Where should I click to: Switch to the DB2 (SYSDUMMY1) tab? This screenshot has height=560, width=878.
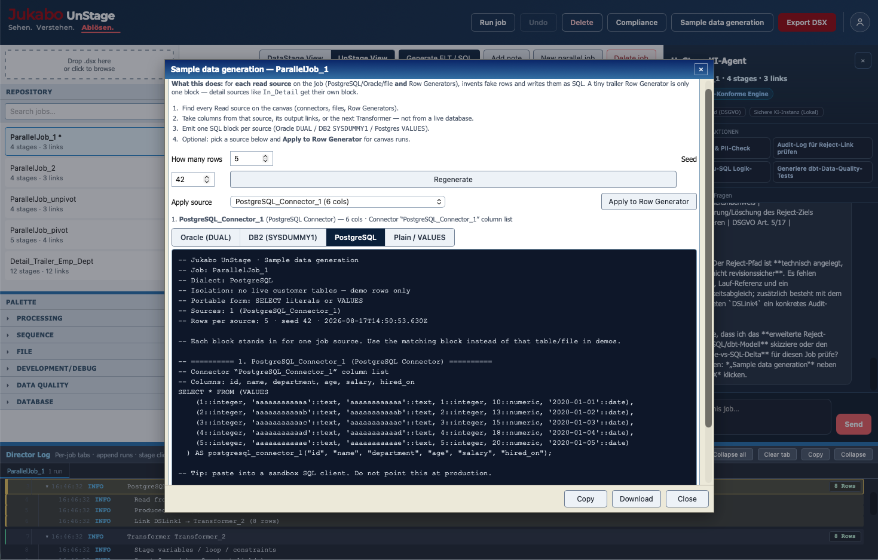283,237
